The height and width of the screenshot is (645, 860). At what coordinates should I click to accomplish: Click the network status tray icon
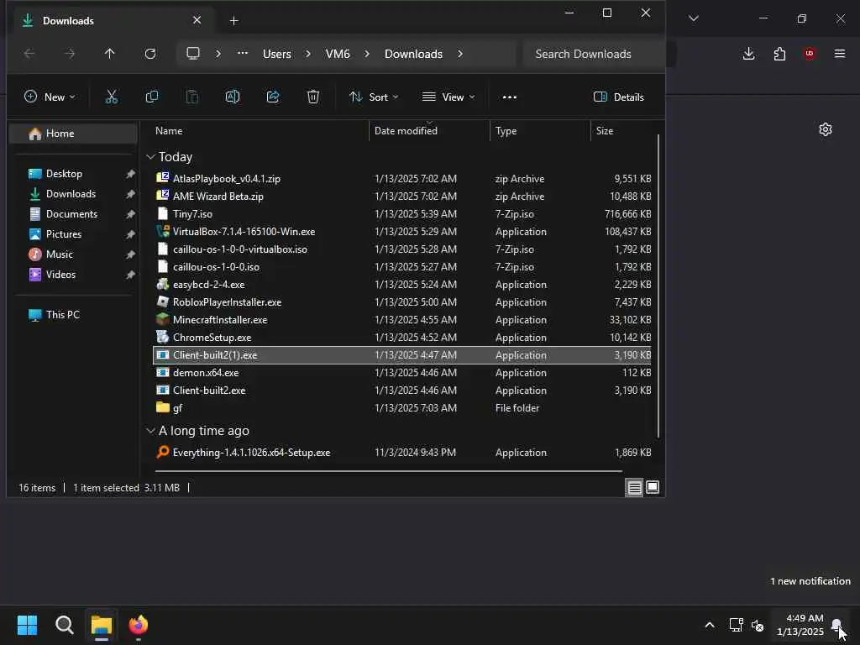click(x=736, y=625)
